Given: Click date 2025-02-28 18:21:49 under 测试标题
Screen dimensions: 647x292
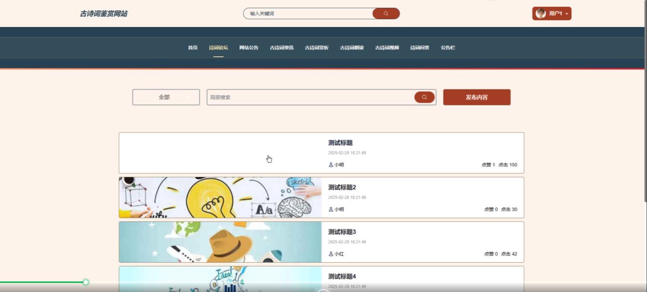Looking at the screenshot, I should (x=347, y=153).
